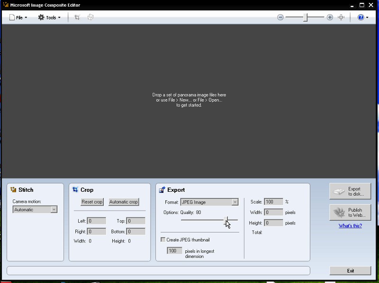This screenshot has height=283, width=379.
Task: Click the zoom level slider in toolbar
Action: point(306,17)
